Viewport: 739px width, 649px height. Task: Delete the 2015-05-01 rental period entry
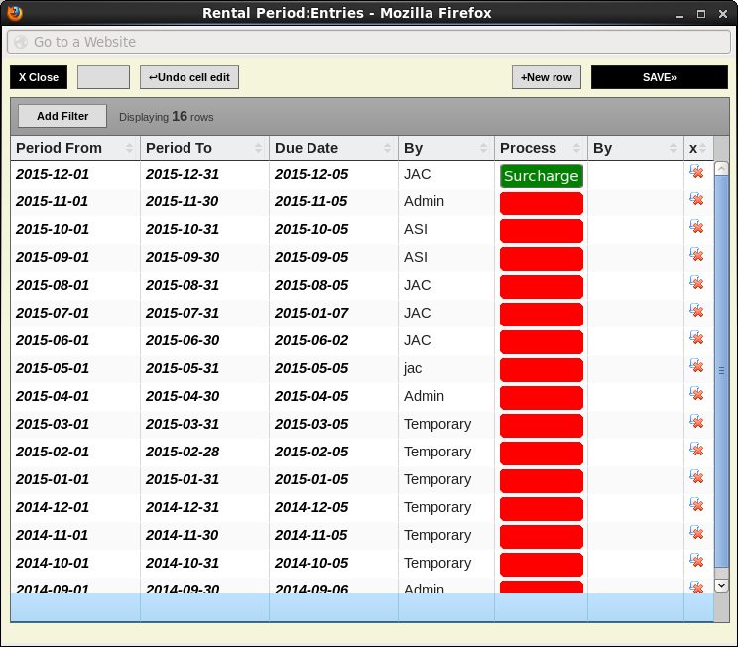[x=696, y=367]
